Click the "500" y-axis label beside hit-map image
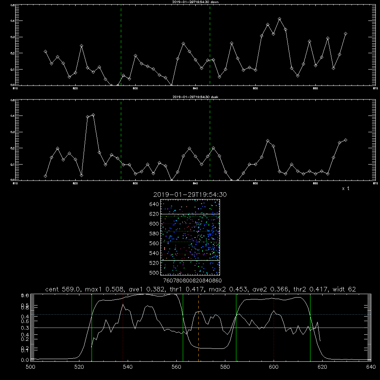The height and width of the screenshot is (380, 380). 154,273
